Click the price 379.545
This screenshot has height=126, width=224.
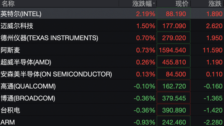coord(174,98)
